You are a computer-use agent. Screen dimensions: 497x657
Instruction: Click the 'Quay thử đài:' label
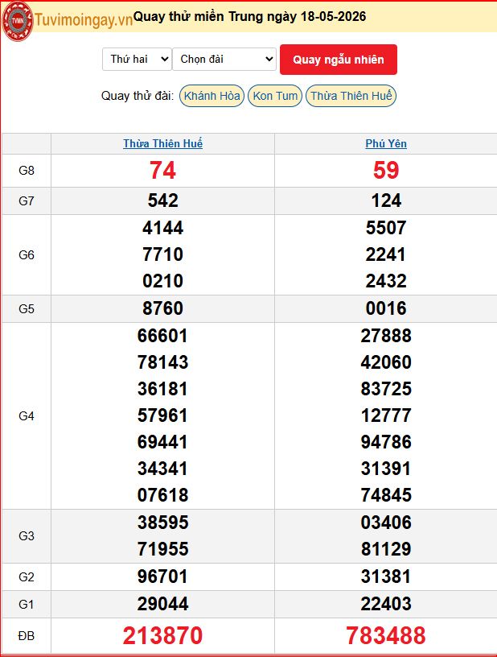(138, 96)
